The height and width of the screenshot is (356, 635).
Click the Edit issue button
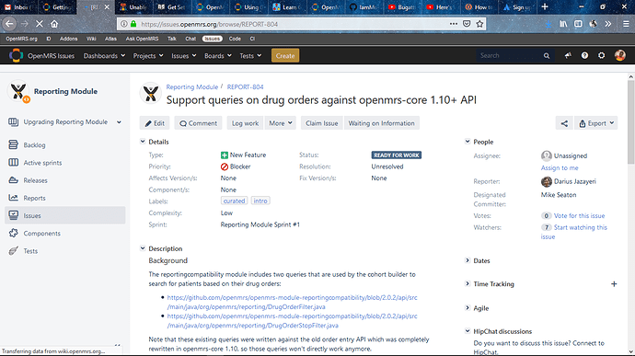pos(155,123)
